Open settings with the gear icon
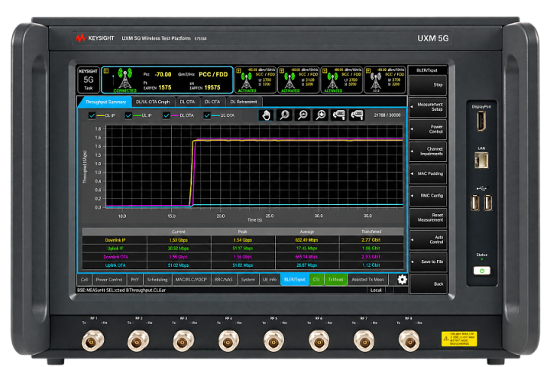This screenshot has width=550, height=367. (402, 280)
